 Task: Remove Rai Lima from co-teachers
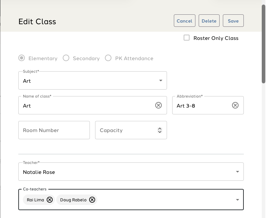[50, 200]
